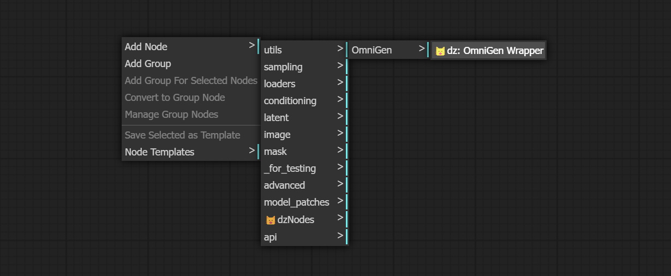Open the Node Templates submenu
The height and width of the screenshot is (276, 671).
pos(191,152)
